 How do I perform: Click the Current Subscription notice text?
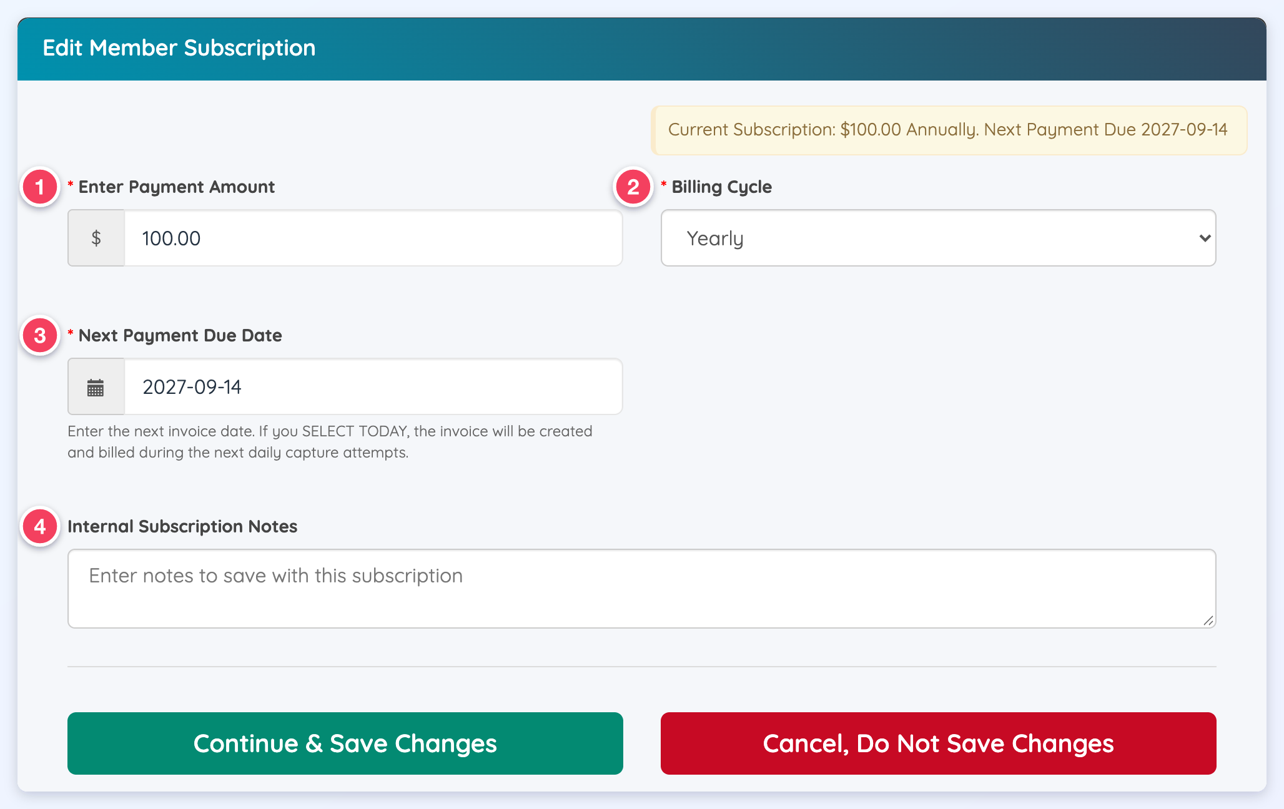948,130
